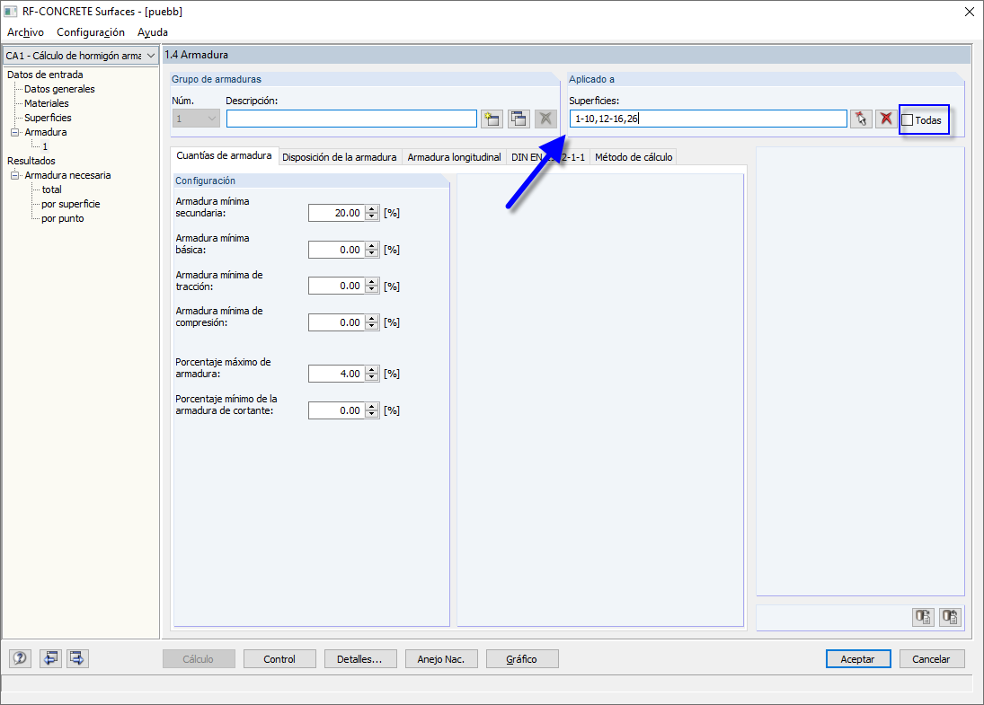Open the Archivo menu
984x705 pixels.
(26, 32)
